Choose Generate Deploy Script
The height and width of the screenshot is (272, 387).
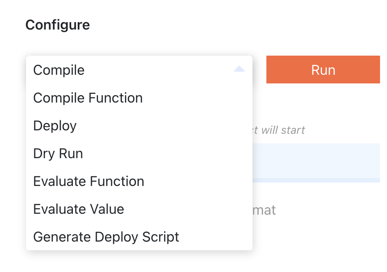pos(106,237)
